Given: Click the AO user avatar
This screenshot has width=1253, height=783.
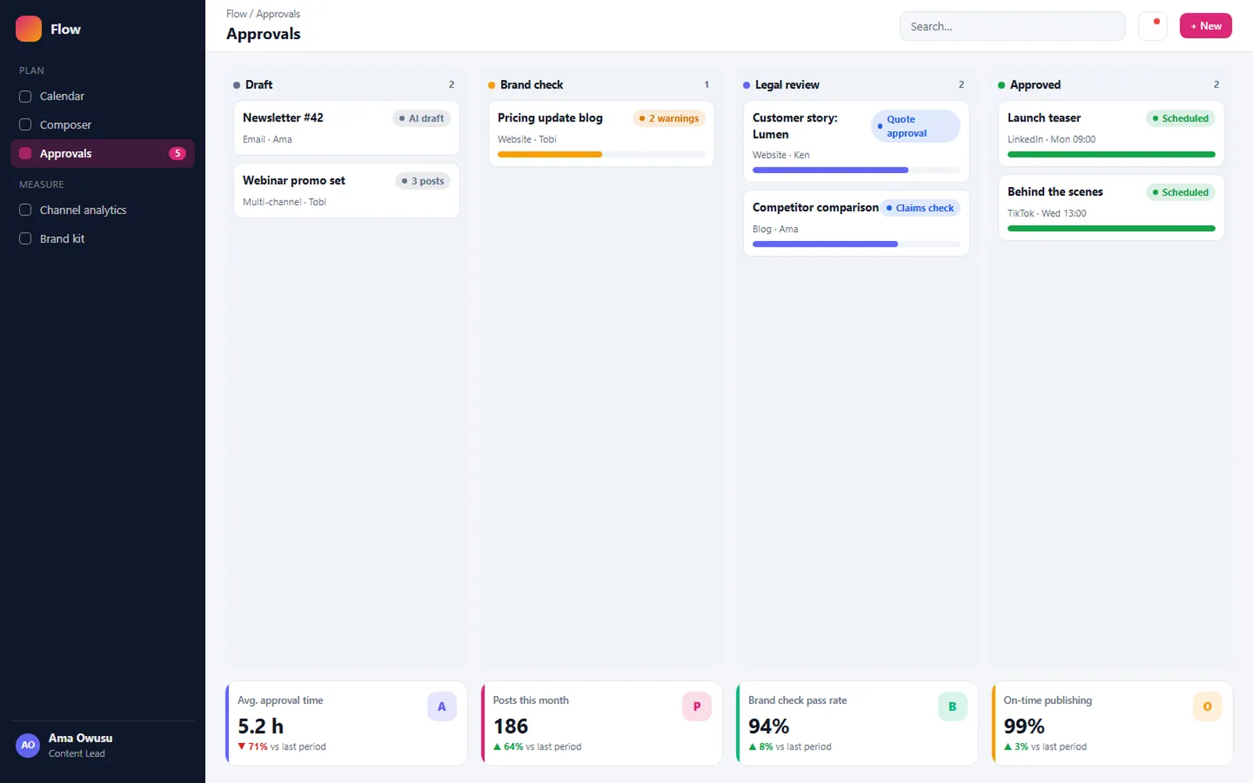Looking at the screenshot, I should pos(28,745).
